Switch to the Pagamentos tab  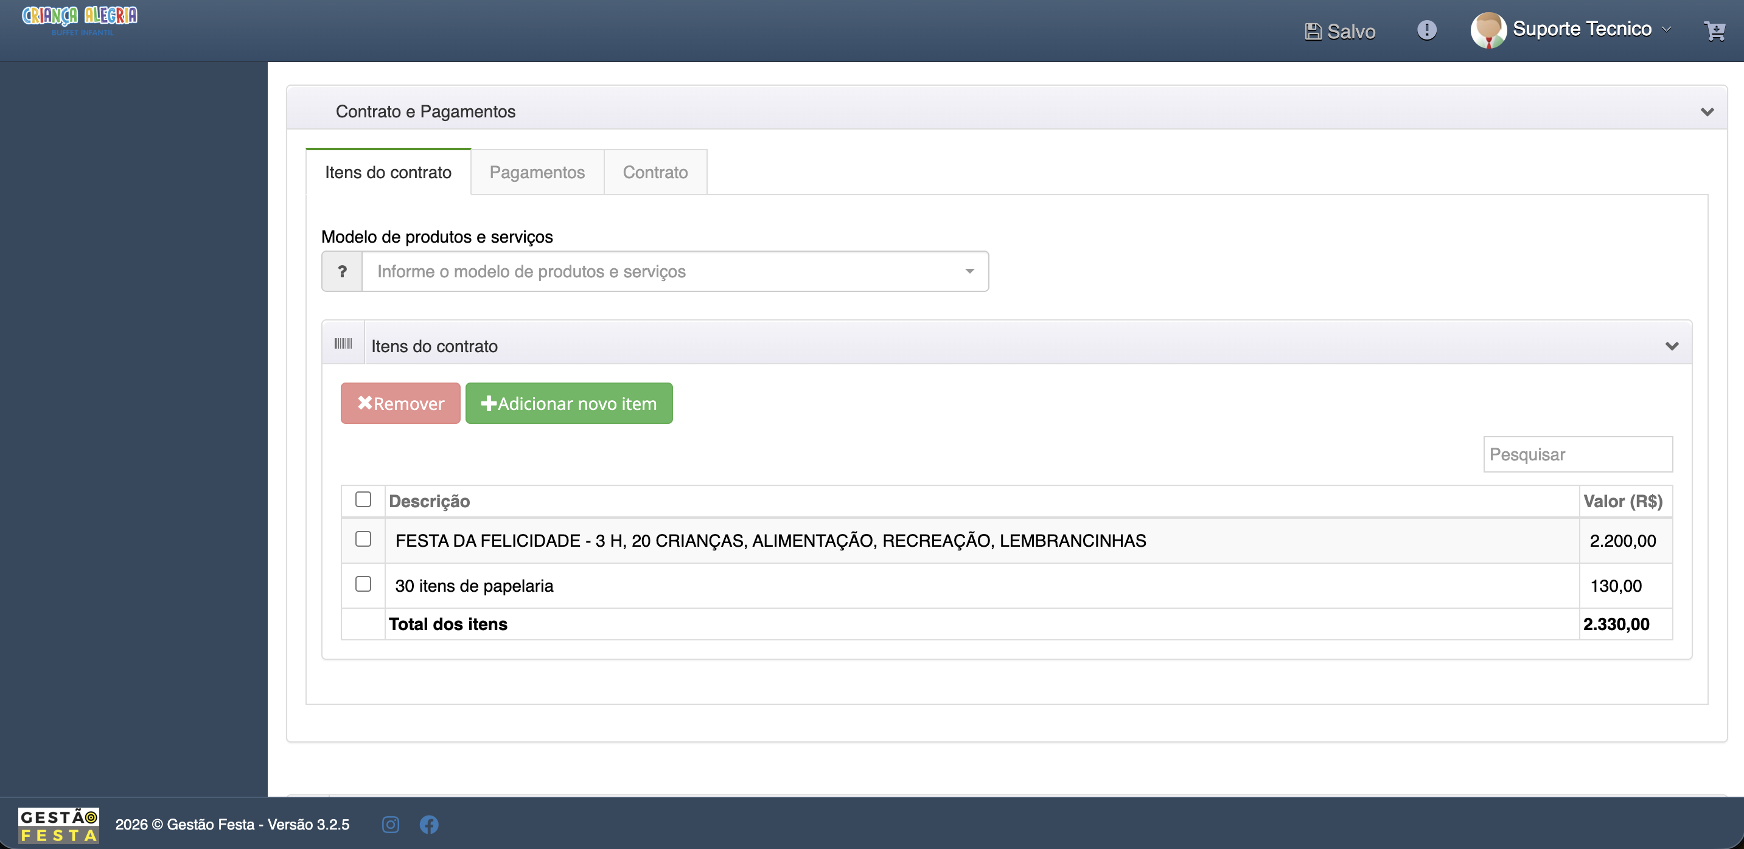537,172
